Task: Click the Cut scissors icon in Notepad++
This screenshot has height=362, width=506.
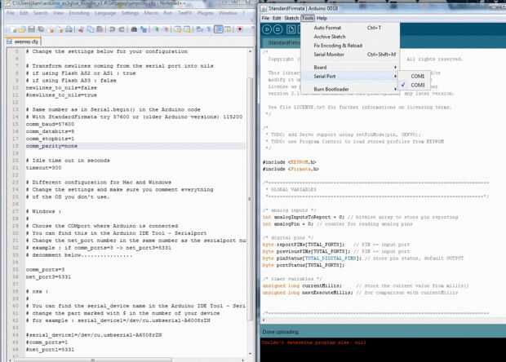Action: pos(81,29)
